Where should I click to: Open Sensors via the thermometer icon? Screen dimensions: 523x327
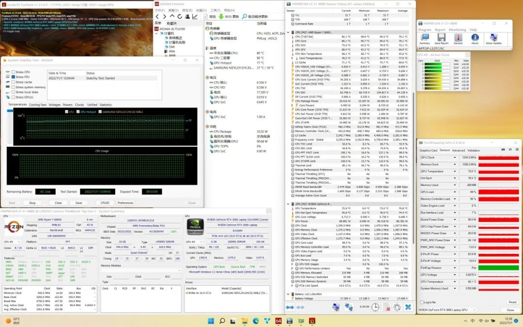(458, 37)
